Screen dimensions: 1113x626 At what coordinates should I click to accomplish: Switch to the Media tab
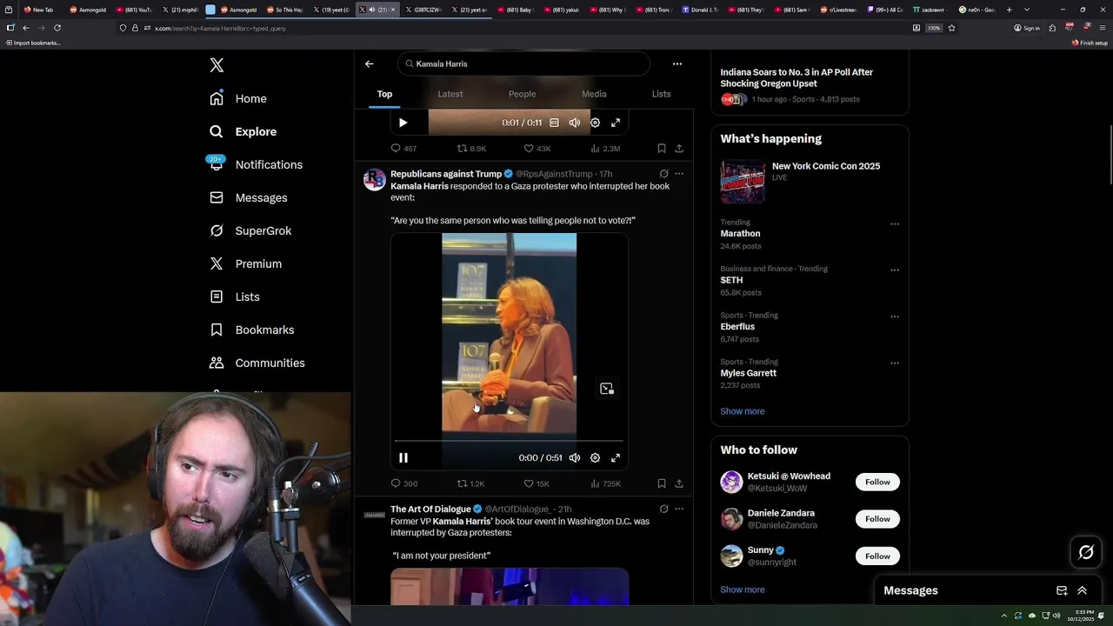594,94
